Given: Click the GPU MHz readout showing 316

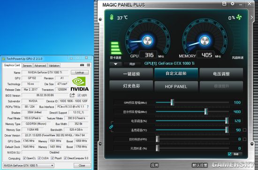Looking at the screenshot, I should 148,55.
